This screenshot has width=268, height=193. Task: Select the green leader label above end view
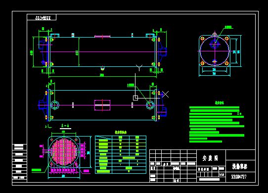(228, 27)
